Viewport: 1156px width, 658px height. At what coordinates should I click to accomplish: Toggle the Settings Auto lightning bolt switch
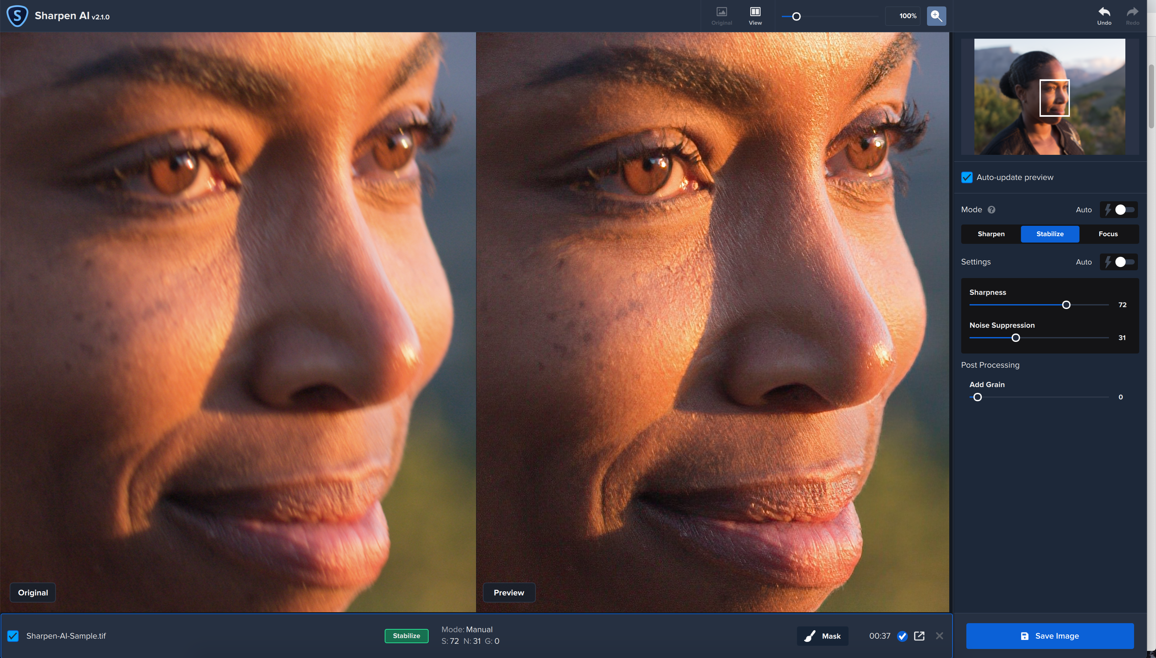pyautogui.click(x=1120, y=261)
